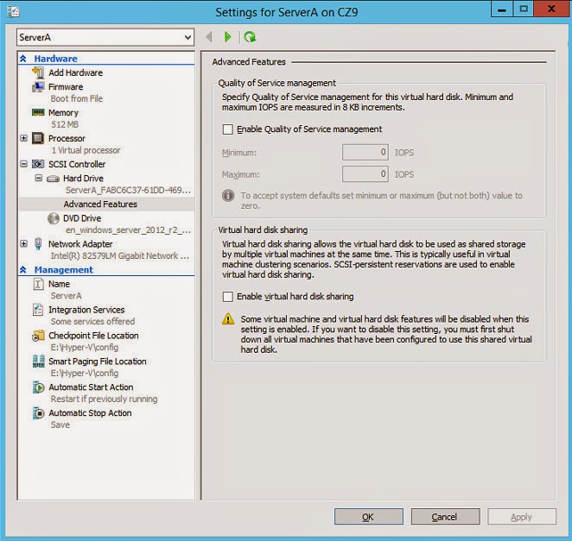Collapse the Management section
572x541 pixels.
coord(23,269)
